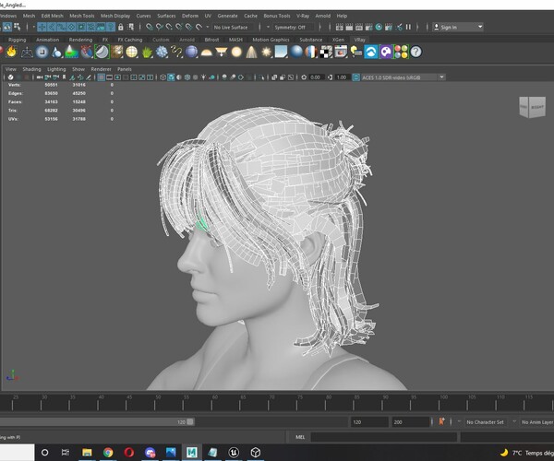This screenshot has height=461, width=554.
Task: Click the V-Ray IES spotlight cone shelf icon
Action: pyautogui.click(x=251, y=52)
